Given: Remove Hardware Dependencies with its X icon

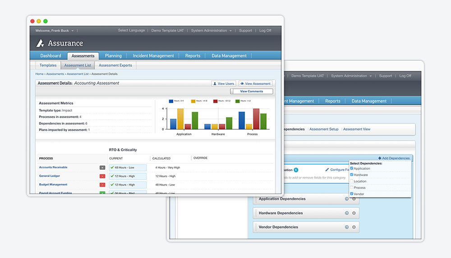Looking at the screenshot, I should coord(354,213).
